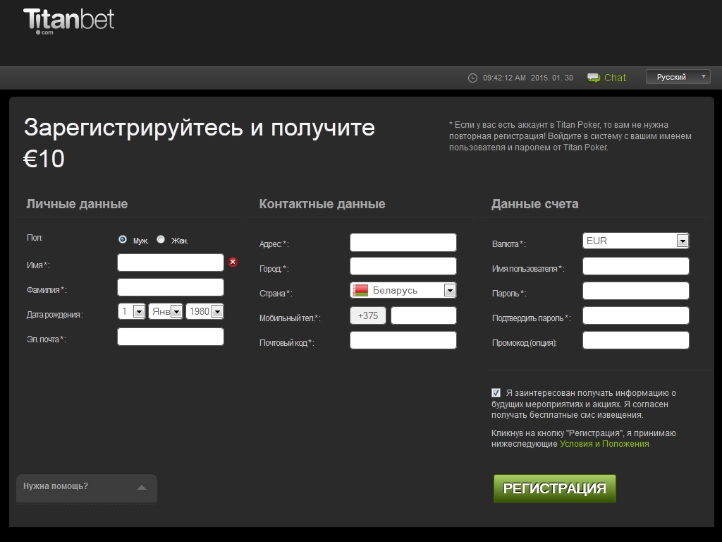Open the birth day dropdown
Viewport: 722px width, 542px height.
132,311
